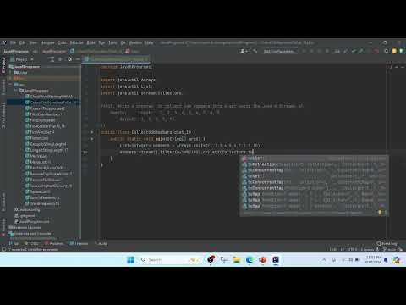
Task: Show hidden system tray icons chevron
Action: point(324,260)
